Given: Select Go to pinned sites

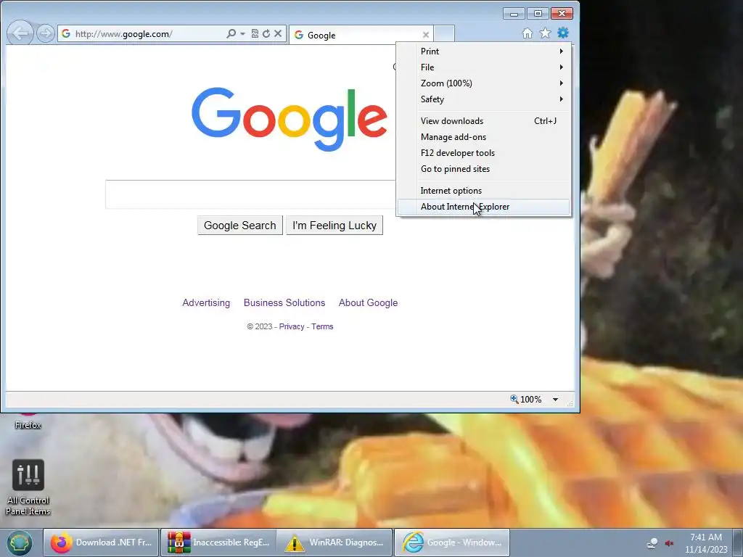Looking at the screenshot, I should (484, 169).
